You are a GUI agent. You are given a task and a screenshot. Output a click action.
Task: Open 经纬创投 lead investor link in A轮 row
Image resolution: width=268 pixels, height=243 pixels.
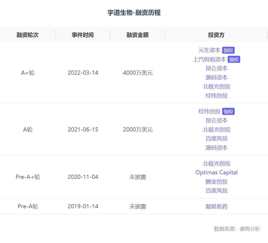click(x=209, y=112)
